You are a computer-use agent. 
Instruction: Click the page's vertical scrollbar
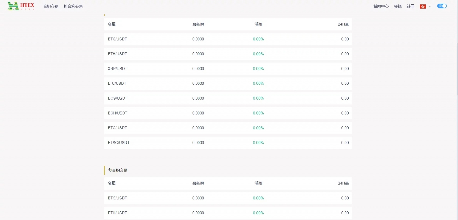click(457, 60)
